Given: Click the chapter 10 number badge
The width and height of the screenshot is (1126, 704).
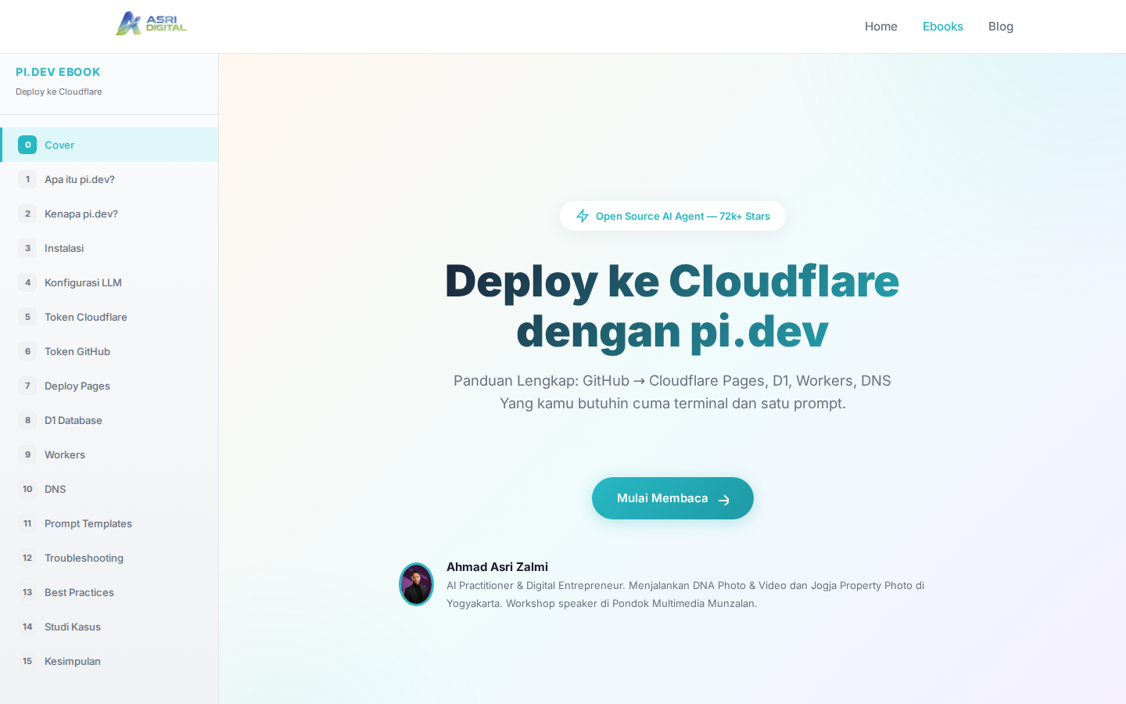Looking at the screenshot, I should tap(27, 489).
